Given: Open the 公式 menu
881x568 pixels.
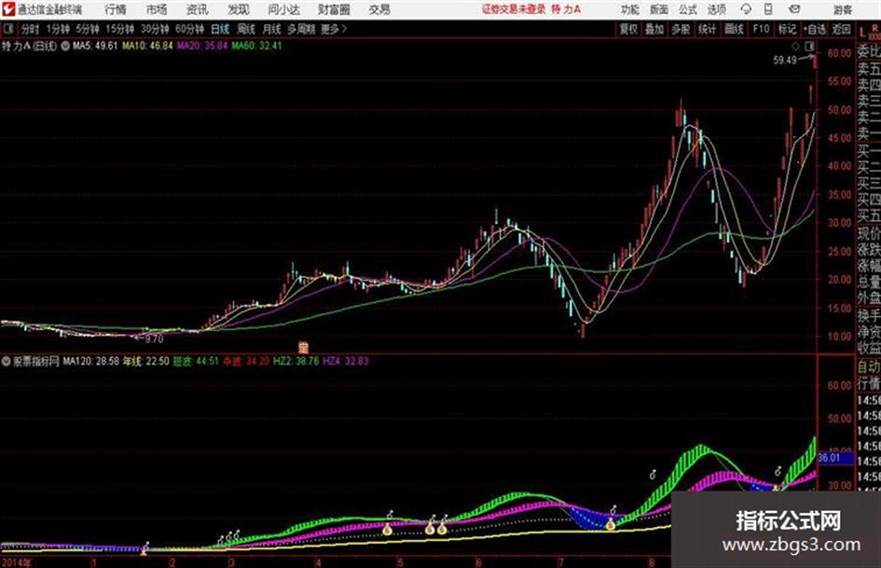Looking at the screenshot, I should (688, 9).
